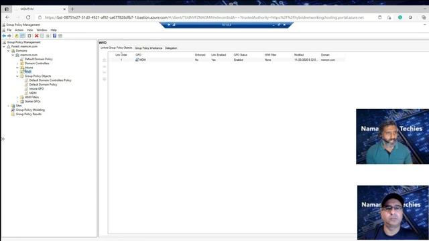The image size is (429, 241).
Task: Click the last toolbar icon after Help
Action: coord(60,35)
